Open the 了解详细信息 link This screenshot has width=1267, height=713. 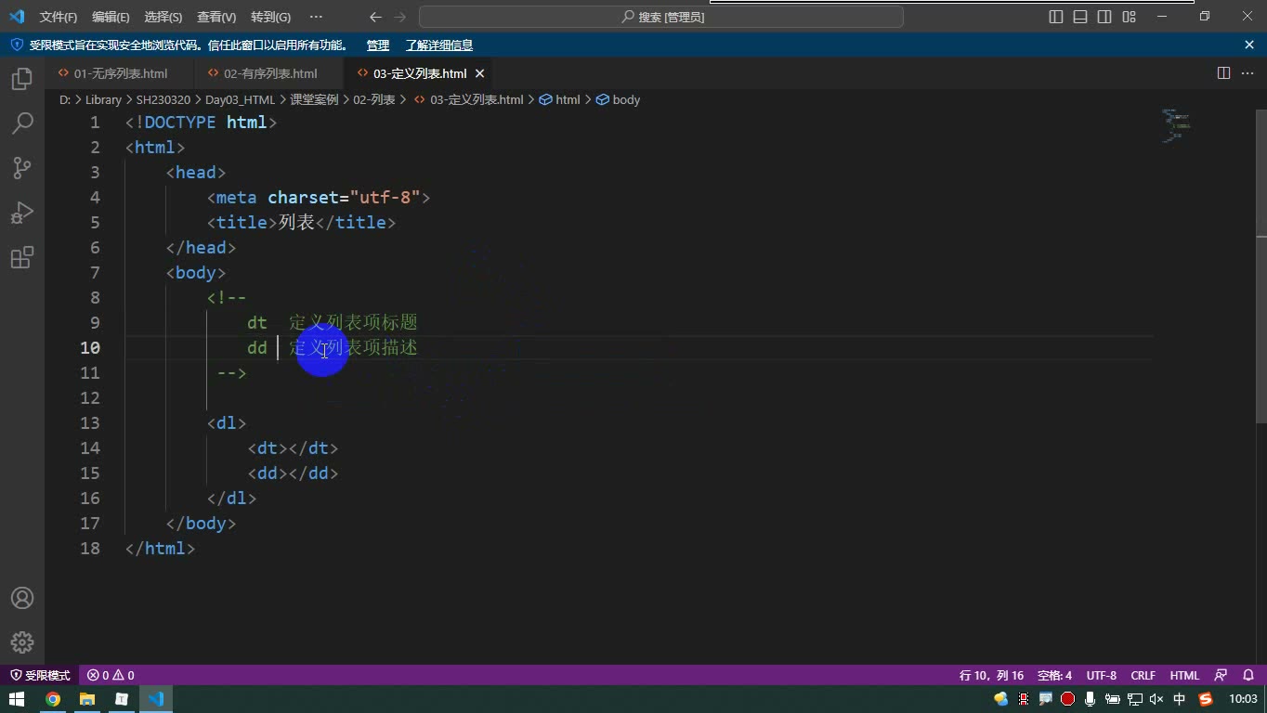(x=439, y=45)
